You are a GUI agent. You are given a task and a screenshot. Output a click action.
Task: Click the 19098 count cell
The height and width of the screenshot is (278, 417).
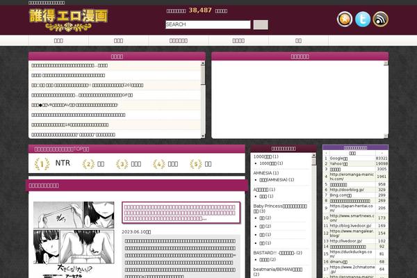[x=382, y=163]
